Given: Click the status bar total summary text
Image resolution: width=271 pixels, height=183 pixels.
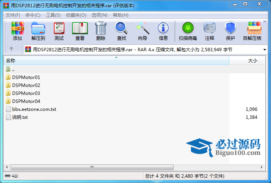Looking at the screenshot, I should (x=185, y=176).
